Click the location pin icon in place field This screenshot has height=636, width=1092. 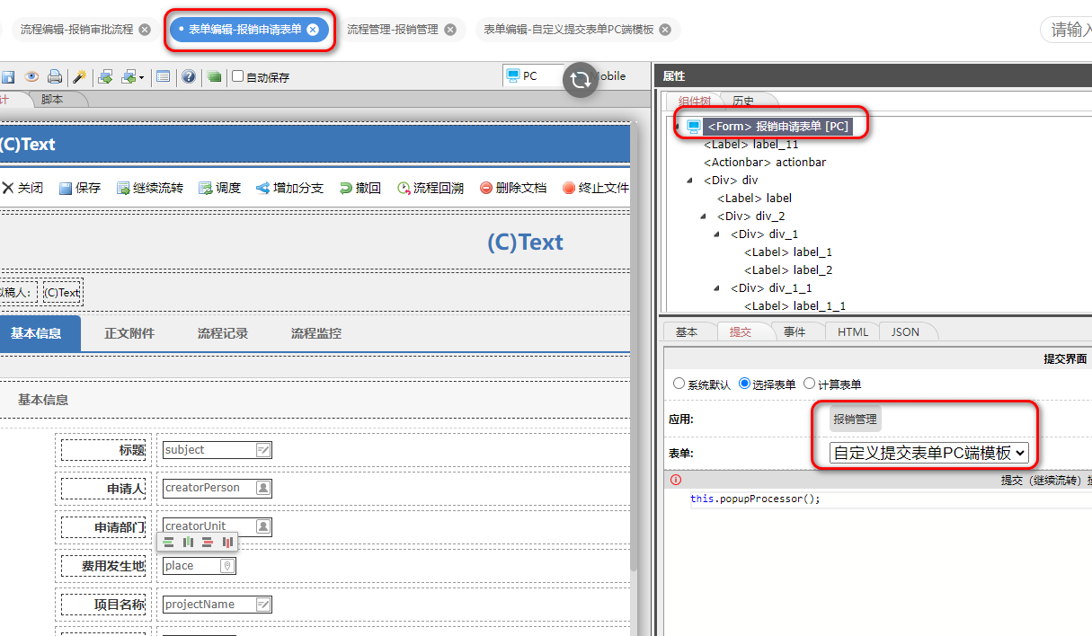(227, 566)
